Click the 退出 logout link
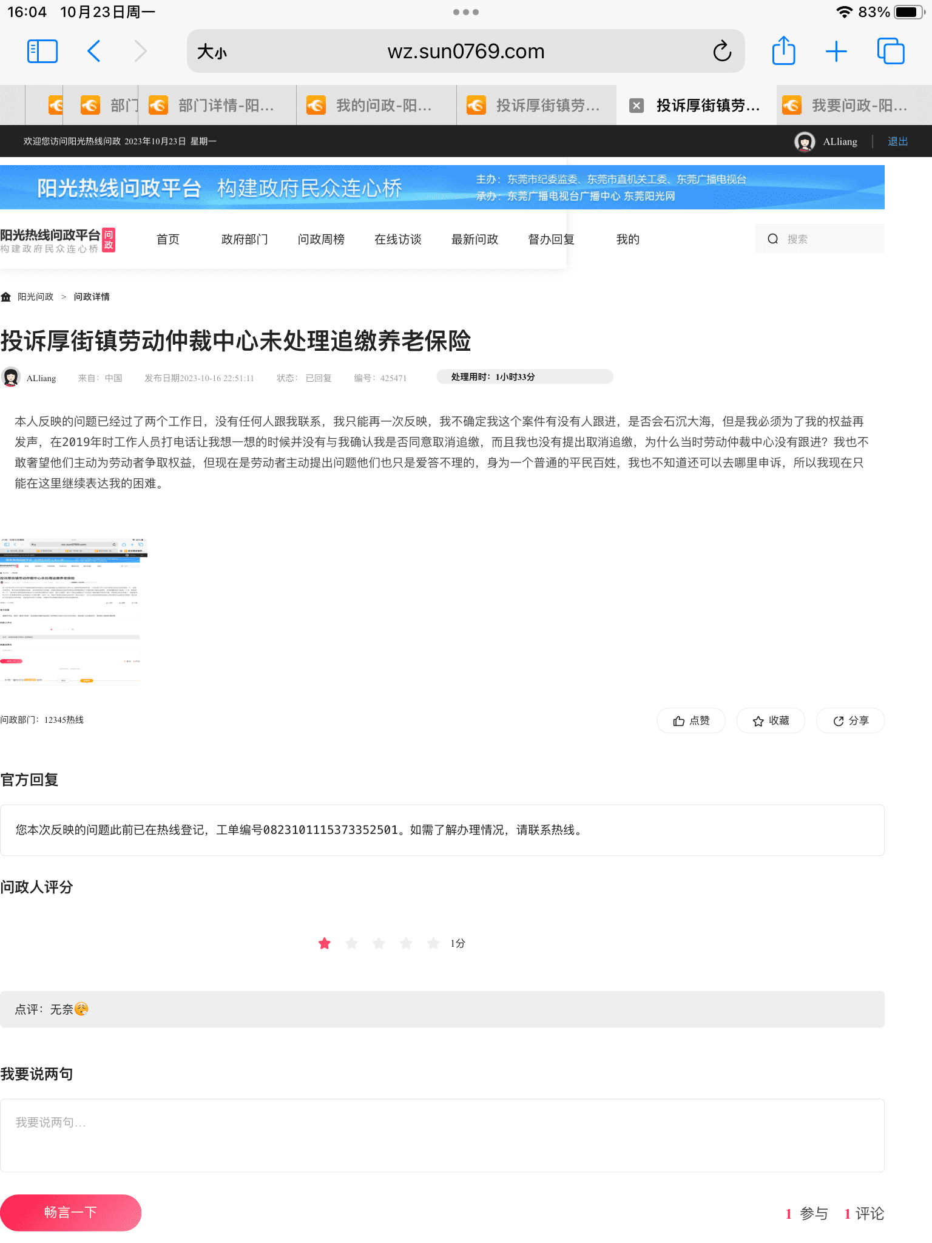This screenshot has width=932, height=1243. tap(897, 141)
